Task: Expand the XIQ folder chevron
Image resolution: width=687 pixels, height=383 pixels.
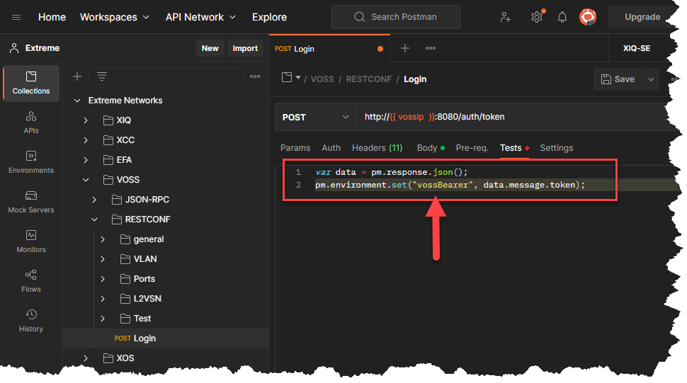Action: coord(86,120)
